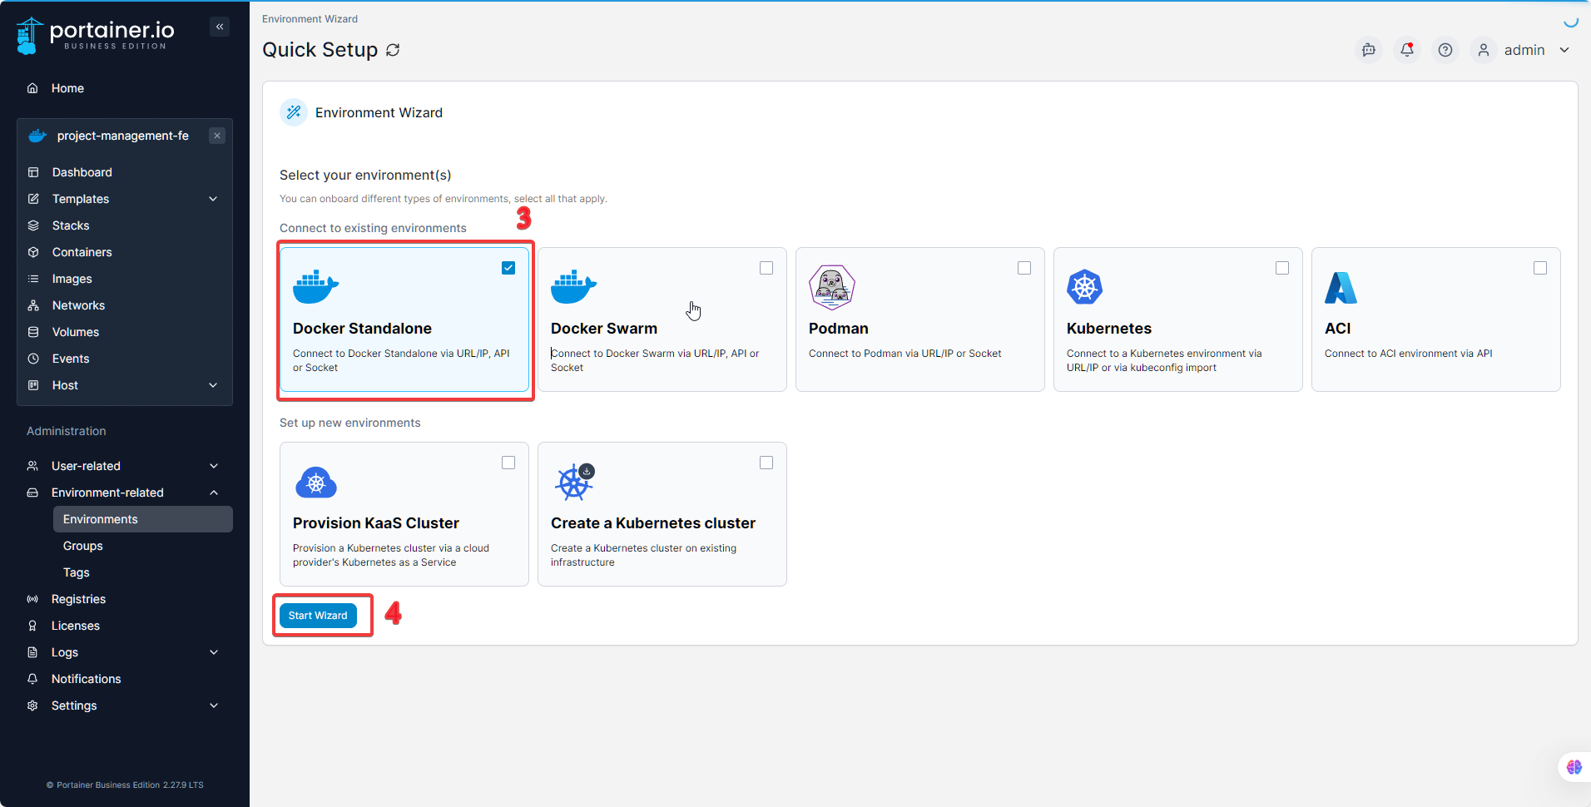Click the Create a Kubernetes cluster icon

pos(575,482)
